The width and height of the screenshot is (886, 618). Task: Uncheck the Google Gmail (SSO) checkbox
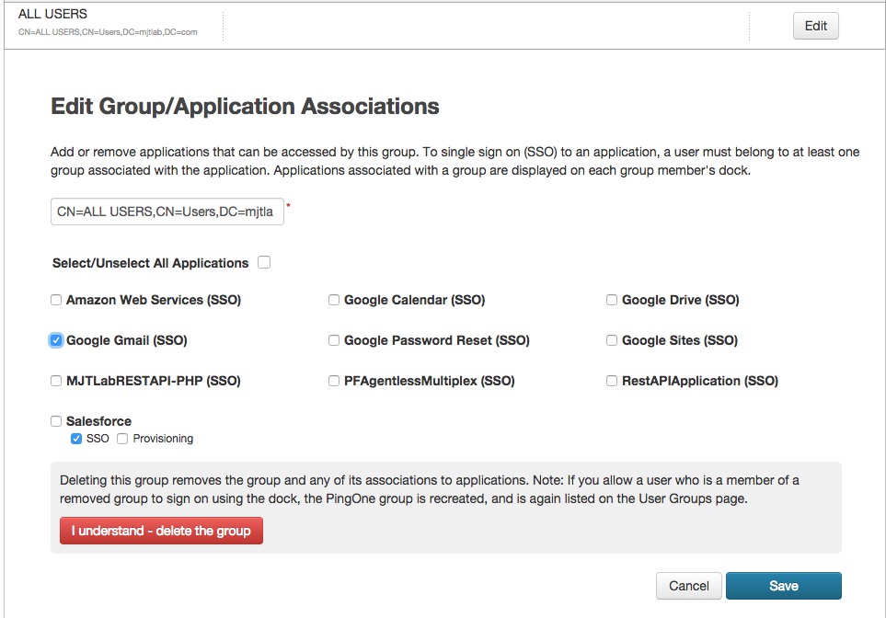(x=56, y=340)
